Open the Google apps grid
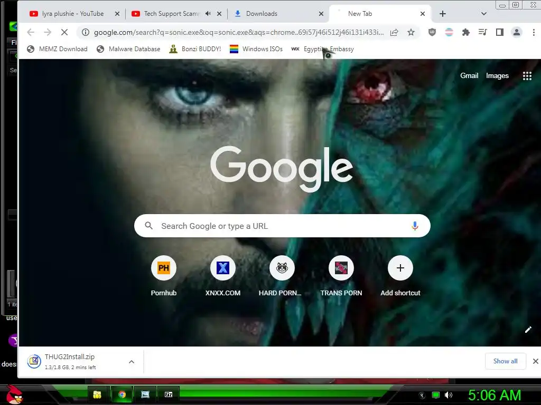The width and height of the screenshot is (541, 405). coord(527,76)
